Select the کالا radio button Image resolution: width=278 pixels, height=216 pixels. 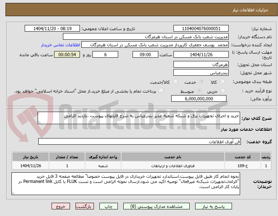click(x=222, y=82)
